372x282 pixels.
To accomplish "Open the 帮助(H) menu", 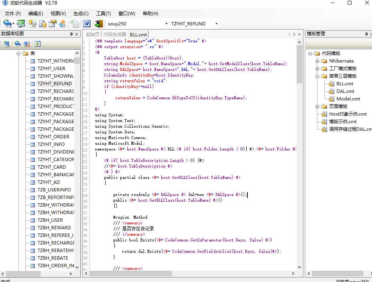I will (x=150, y=14).
